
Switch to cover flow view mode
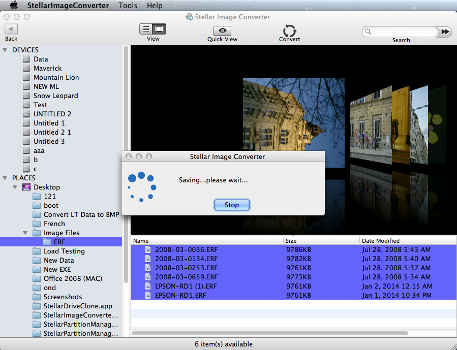(x=159, y=29)
